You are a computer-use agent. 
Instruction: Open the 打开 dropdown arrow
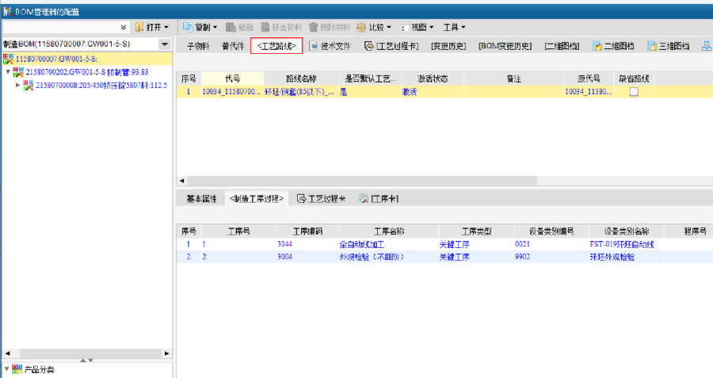[x=166, y=27]
